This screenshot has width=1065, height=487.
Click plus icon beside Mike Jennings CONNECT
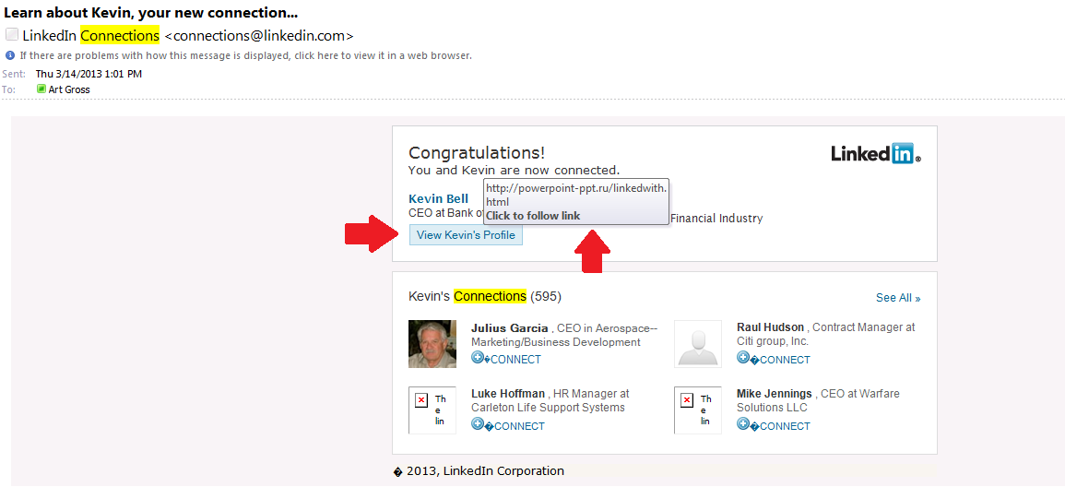(743, 424)
